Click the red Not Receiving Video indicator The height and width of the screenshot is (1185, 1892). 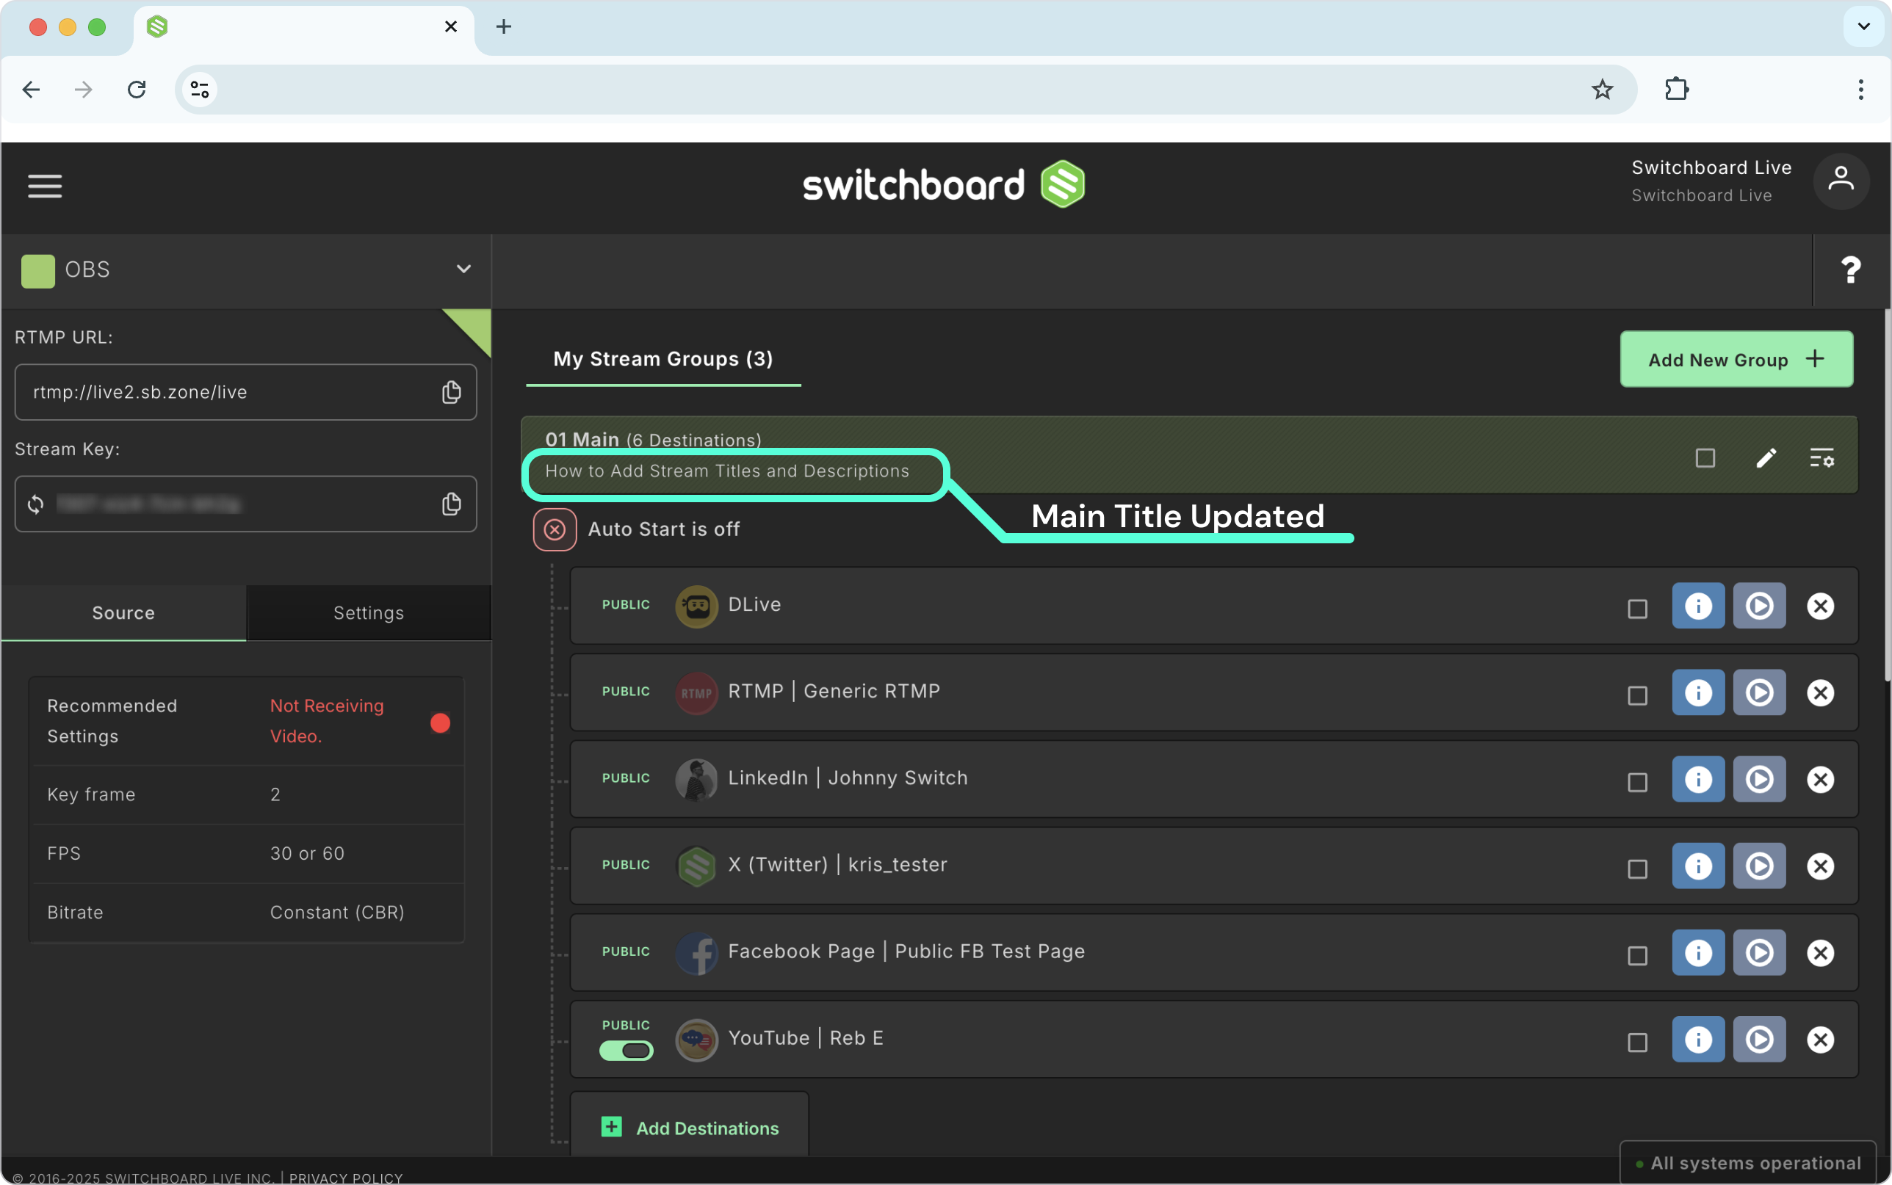[441, 722]
